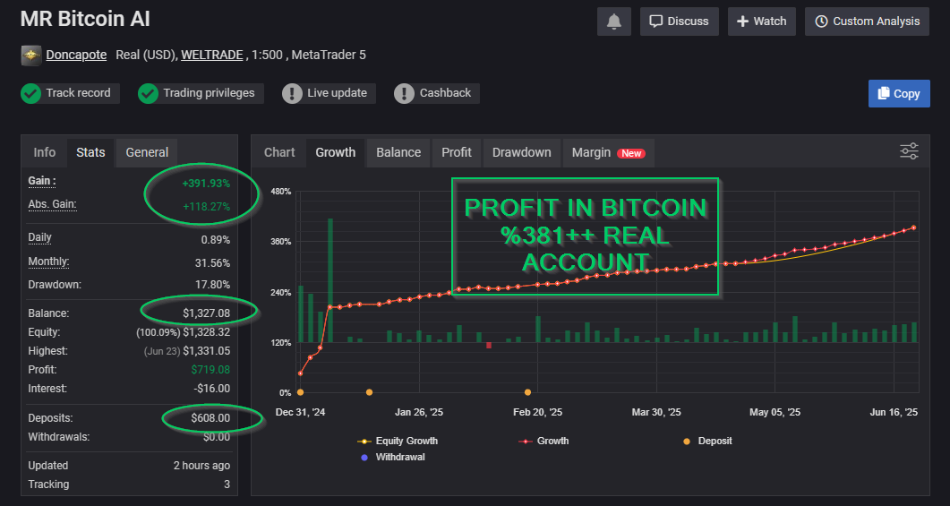
Task: Click the notification bell icon
Action: pyautogui.click(x=613, y=21)
